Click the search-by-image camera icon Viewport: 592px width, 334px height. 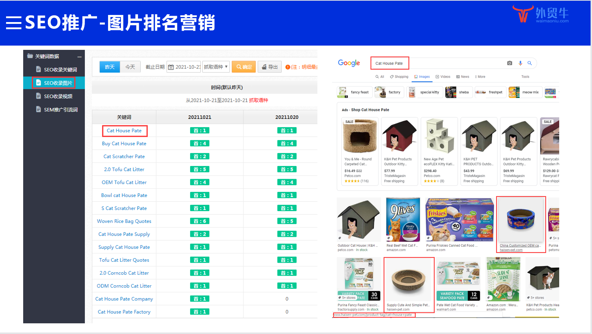510,63
